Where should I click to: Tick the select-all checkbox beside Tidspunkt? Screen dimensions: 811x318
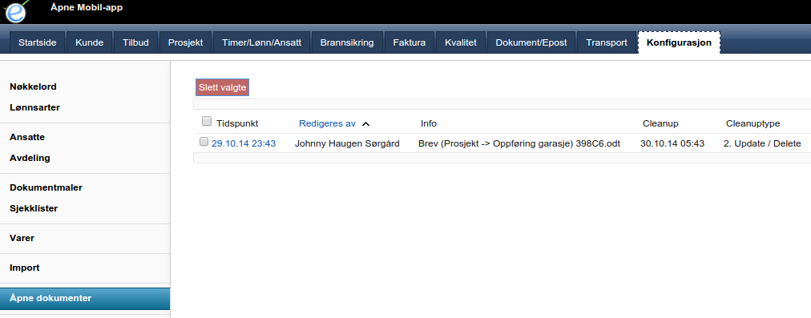[x=207, y=121]
